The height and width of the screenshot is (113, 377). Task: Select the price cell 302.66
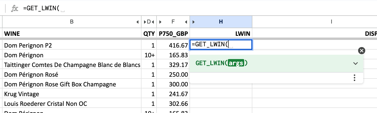pos(173,104)
